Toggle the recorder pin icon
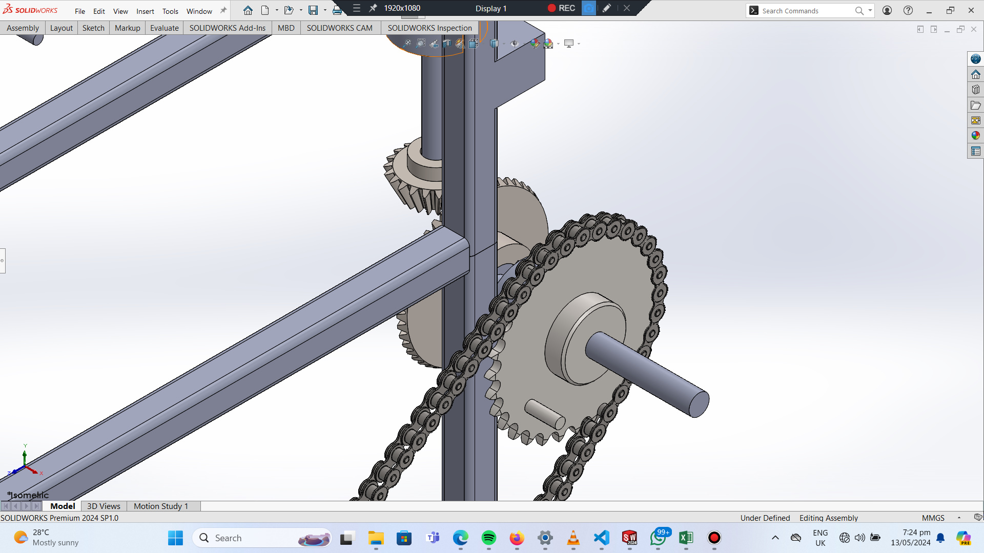This screenshot has height=553, width=984. (x=373, y=8)
